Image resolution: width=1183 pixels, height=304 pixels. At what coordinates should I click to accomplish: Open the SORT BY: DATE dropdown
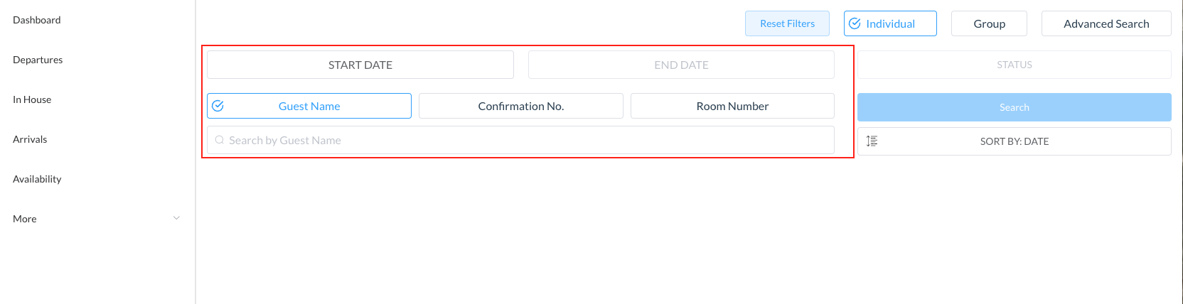1014,141
